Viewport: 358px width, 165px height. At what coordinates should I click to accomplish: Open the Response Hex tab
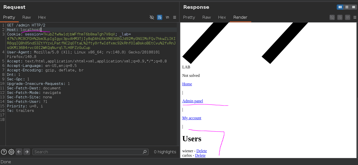(222, 17)
